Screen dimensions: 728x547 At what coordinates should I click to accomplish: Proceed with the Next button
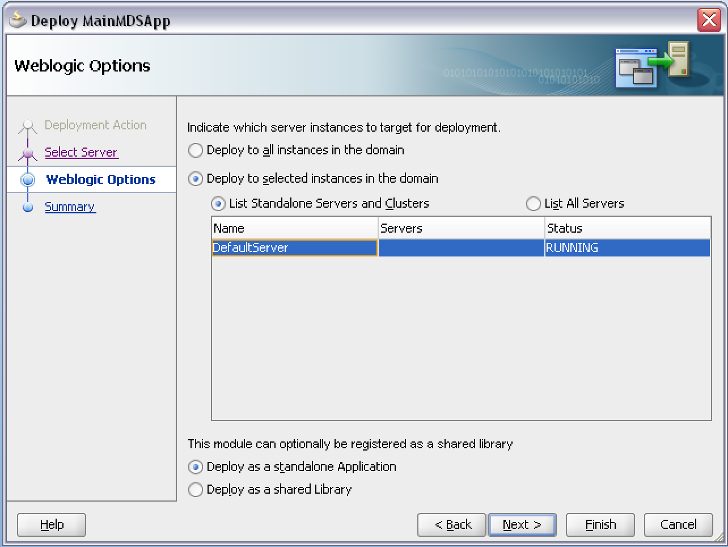coord(522,525)
